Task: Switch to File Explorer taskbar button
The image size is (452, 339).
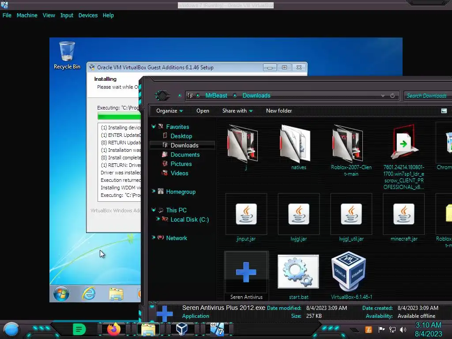Action: pos(148,329)
